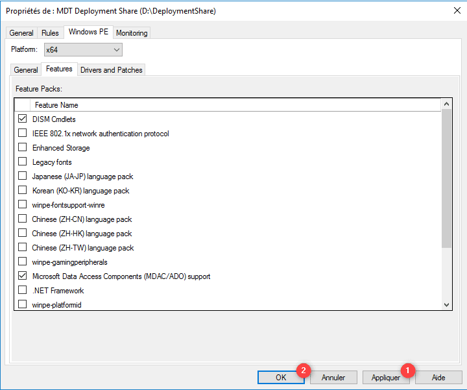
Task: Open the Rules tab
Action: 50,33
